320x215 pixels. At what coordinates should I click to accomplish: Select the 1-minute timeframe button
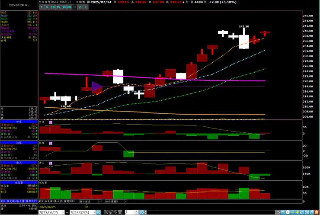tap(42, 7)
